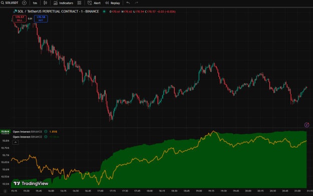Viewport: 313px width, 196px height.
Task: Click source-code braces icon beside 1.85B
Action: click(x=46, y=132)
